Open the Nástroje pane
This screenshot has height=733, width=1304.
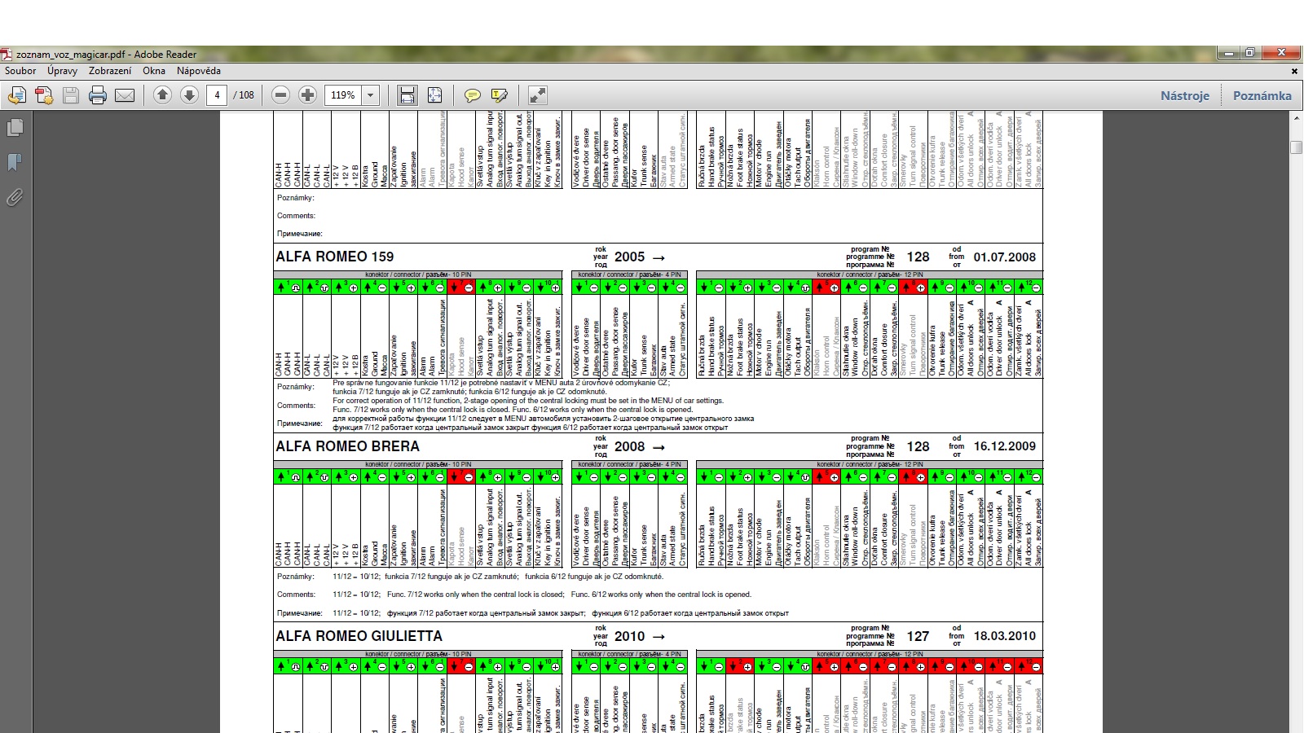pos(1184,95)
